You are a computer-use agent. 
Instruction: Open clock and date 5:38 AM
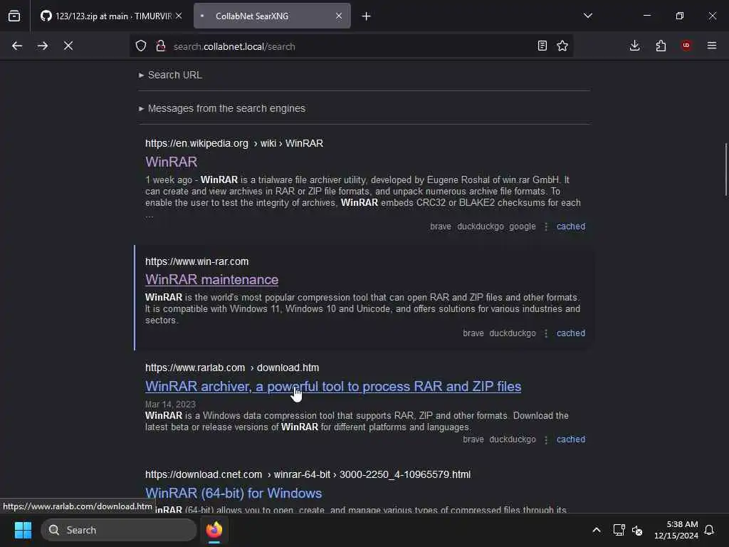click(x=676, y=530)
